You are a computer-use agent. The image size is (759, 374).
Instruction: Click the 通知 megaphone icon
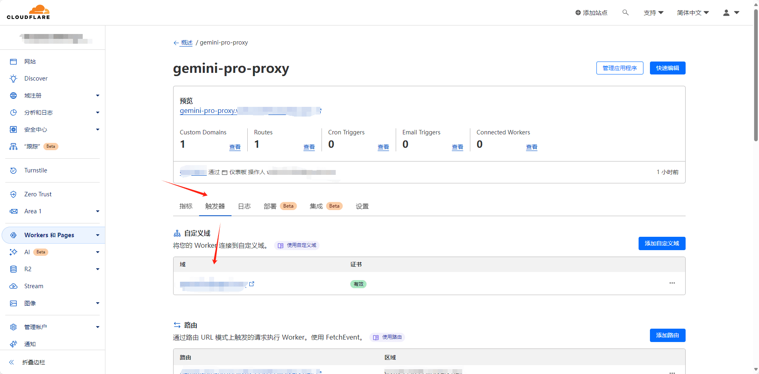(13, 344)
